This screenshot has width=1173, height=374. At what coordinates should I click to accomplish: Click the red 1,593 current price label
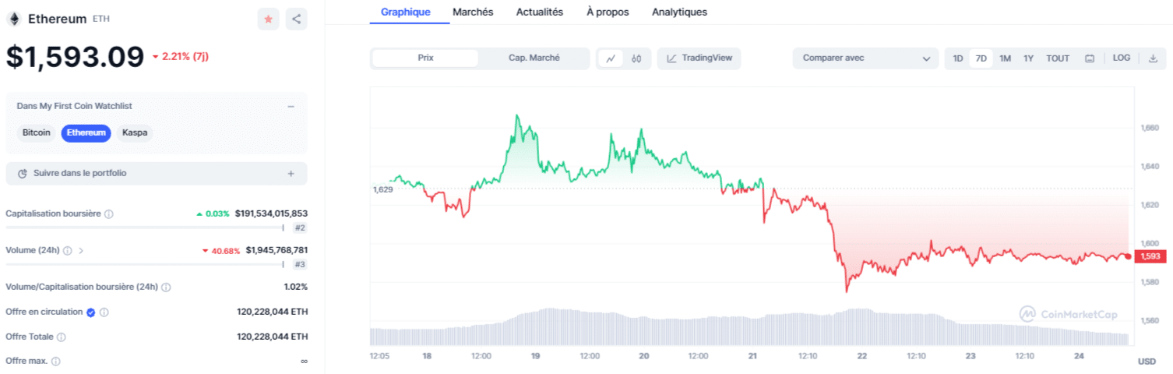[1151, 256]
